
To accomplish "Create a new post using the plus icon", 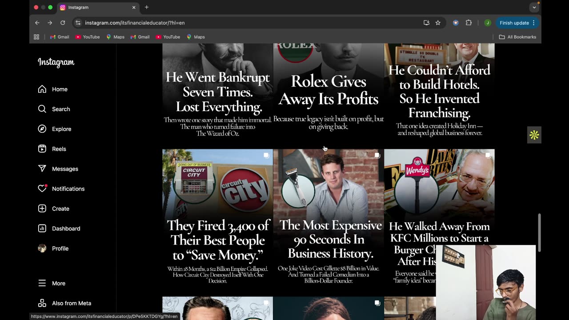I will tap(54, 209).
